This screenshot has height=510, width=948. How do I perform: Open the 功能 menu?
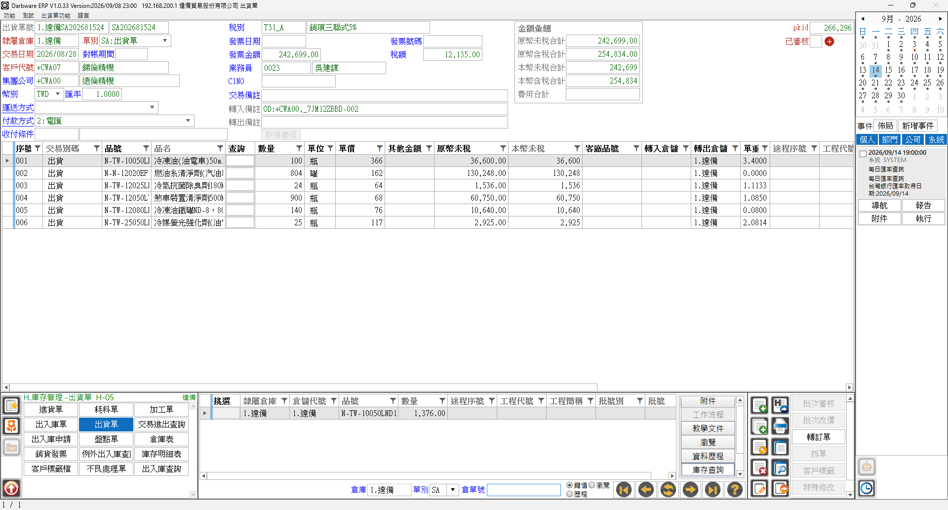9,16
